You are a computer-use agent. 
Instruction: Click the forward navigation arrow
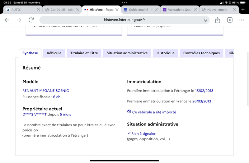click(19, 20)
